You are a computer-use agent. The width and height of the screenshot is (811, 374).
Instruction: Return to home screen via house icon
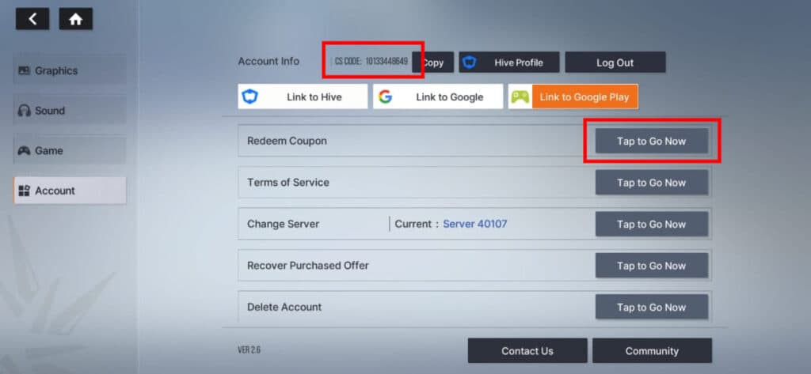75,19
